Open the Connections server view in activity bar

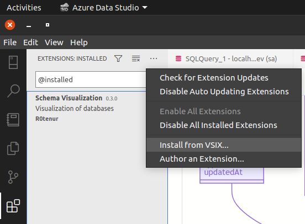click(13, 62)
